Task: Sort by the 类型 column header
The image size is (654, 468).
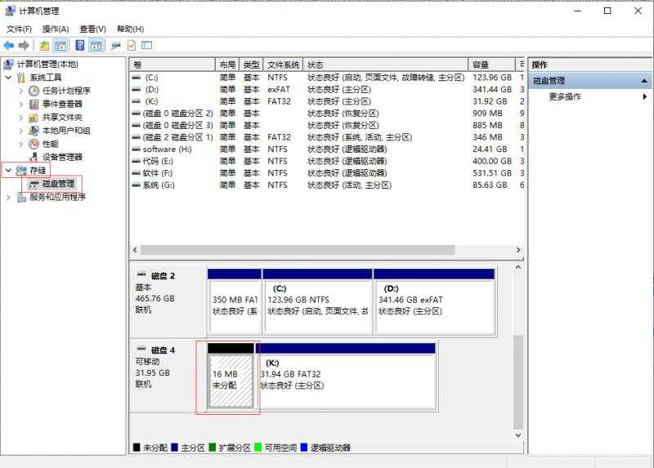Action: (x=251, y=65)
